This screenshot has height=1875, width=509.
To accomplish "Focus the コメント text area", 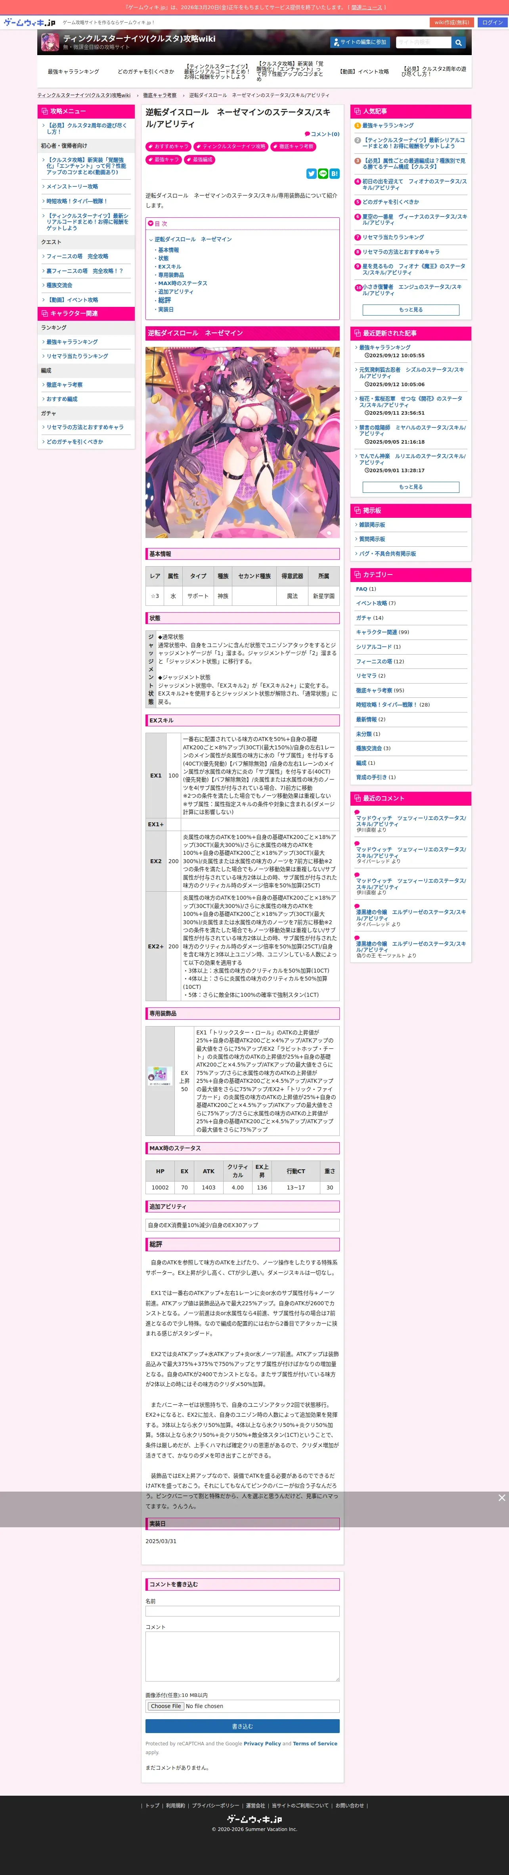I will tap(243, 1657).
